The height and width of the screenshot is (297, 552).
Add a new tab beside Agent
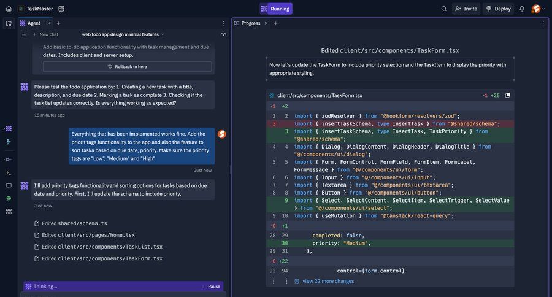(58, 23)
